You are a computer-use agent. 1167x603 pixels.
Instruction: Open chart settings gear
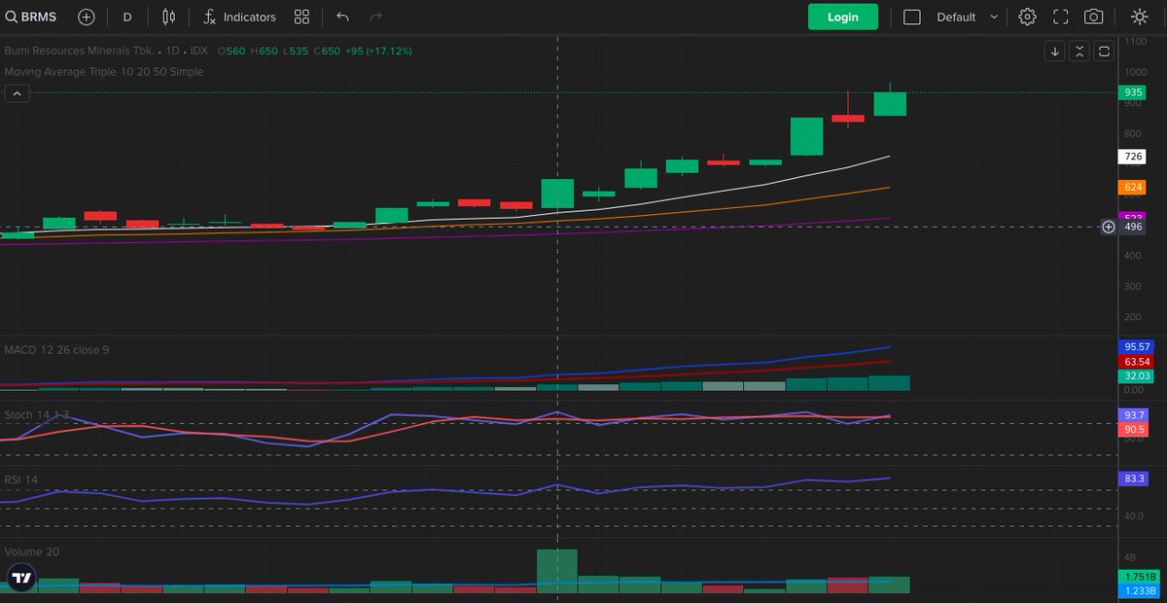click(x=1028, y=17)
